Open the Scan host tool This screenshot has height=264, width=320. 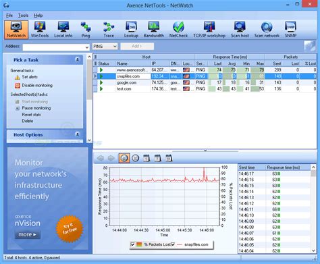(x=240, y=30)
